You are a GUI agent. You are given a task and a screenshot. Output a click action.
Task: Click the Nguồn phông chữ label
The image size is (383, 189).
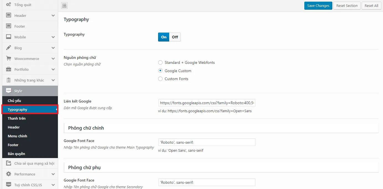(x=80, y=57)
